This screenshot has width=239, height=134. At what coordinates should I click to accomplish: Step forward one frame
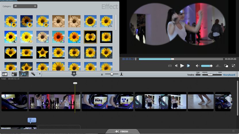[x=188, y=66]
